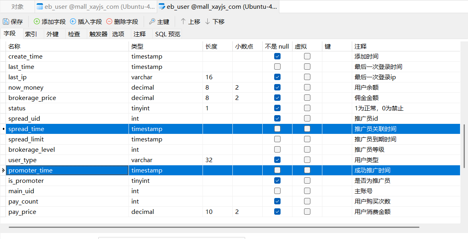The image size is (468, 239).
Task: Click type cell of user_type (varchar)
Action: coord(166,160)
